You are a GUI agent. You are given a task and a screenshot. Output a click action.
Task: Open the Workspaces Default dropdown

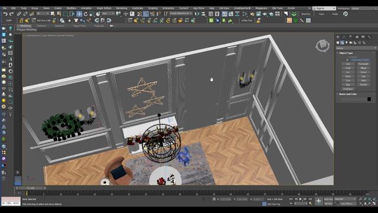click(x=364, y=8)
